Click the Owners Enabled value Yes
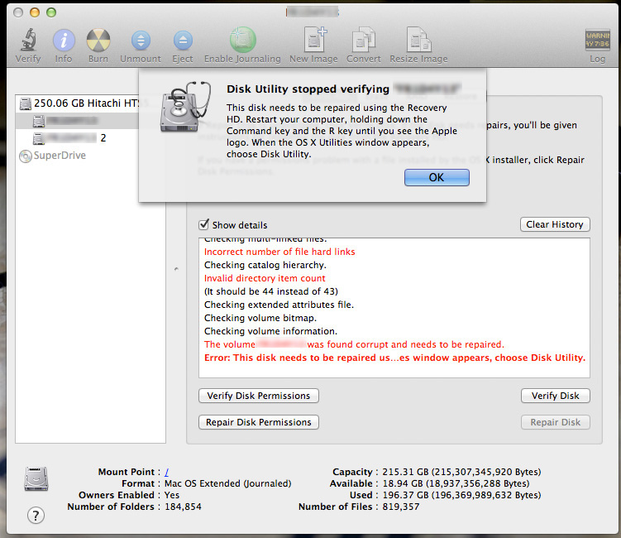Screen dimensions: 621x538 coord(172,495)
